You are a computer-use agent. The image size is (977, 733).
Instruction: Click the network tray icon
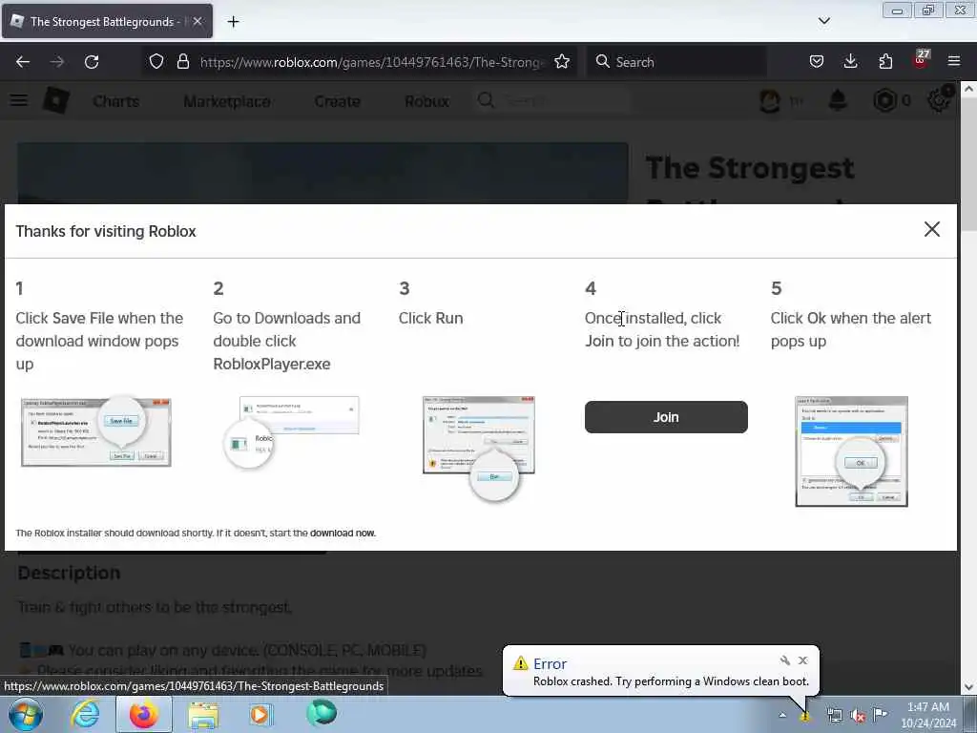[x=834, y=716]
